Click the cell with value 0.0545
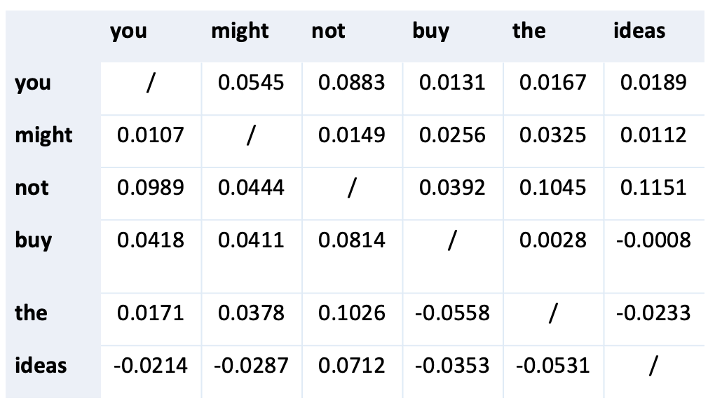The width and height of the screenshot is (708, 405). [x=251, y=83]
